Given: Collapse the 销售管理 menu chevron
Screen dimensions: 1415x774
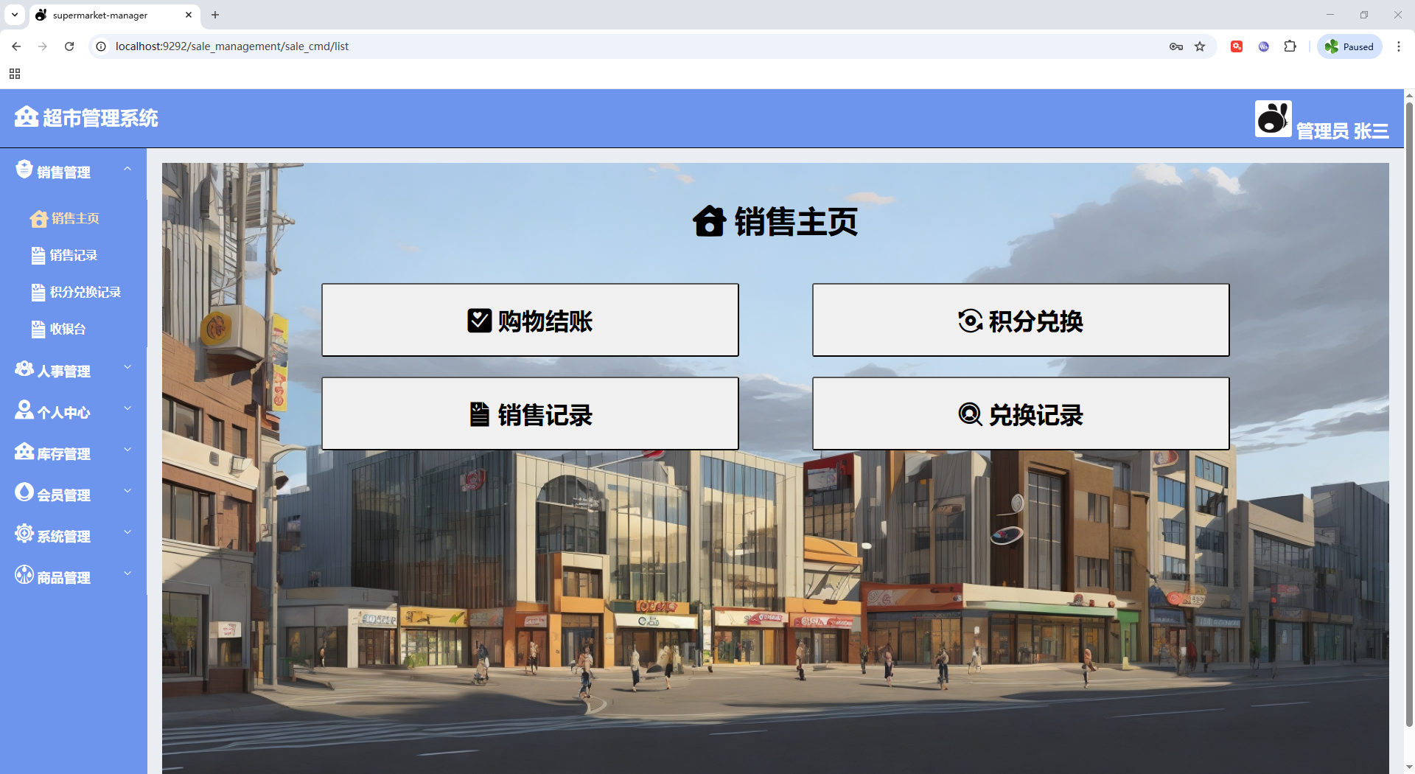Looking at the screenshot, I should pos(127,170).
